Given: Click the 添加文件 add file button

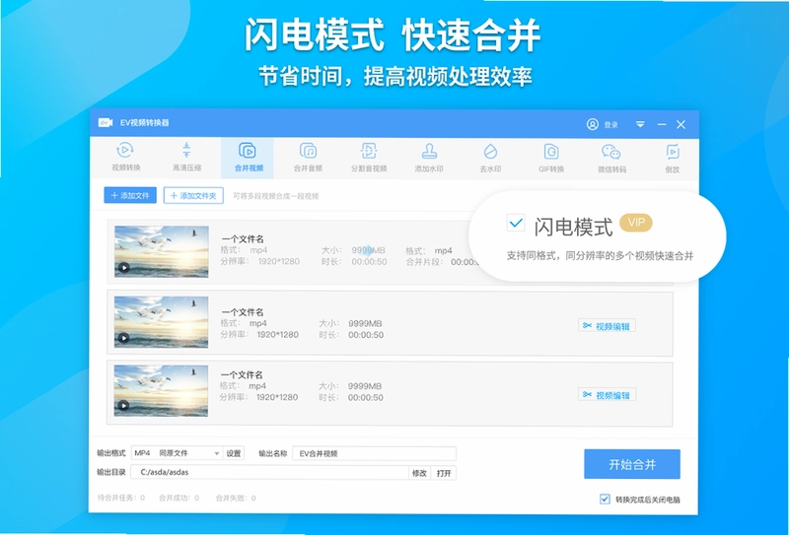Looking at the screenshot, I should click(x=130, y=196).
